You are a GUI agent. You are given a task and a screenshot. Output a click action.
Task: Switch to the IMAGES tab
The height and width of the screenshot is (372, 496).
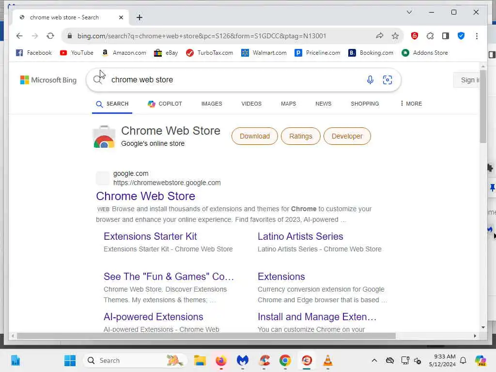tap(212, 104)
